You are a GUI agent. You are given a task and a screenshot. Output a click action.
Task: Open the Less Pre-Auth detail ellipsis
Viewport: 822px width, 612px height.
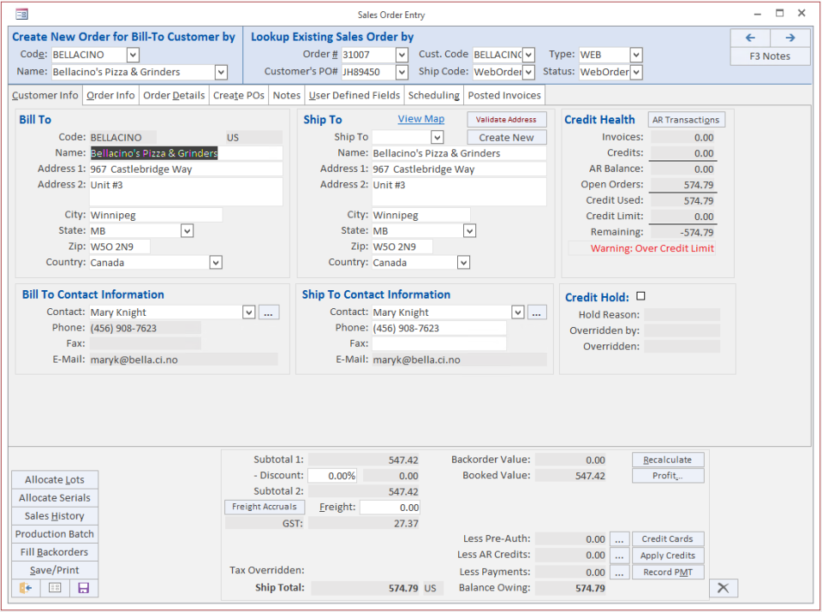(619, 538)
